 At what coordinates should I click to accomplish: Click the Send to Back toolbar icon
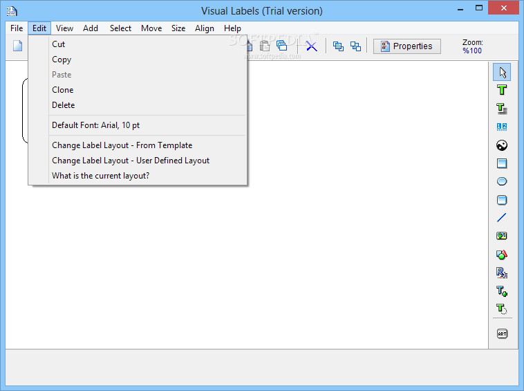point(355,46)
